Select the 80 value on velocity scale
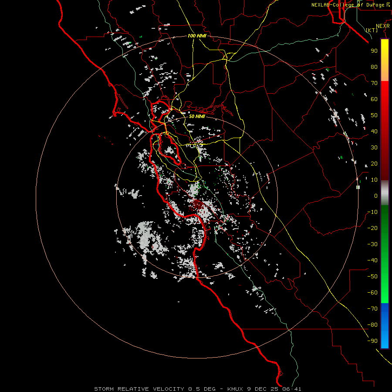This screenshot has width=392, height=392. [x=374, y=67]
